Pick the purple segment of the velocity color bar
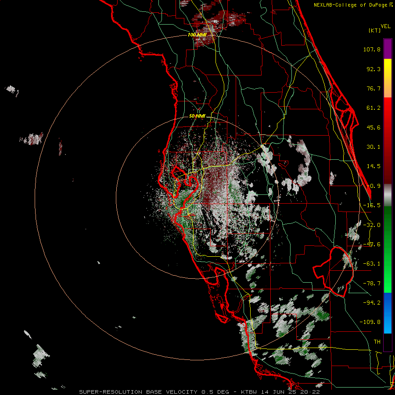The image size is (395, 395). [x=388, y=49]
